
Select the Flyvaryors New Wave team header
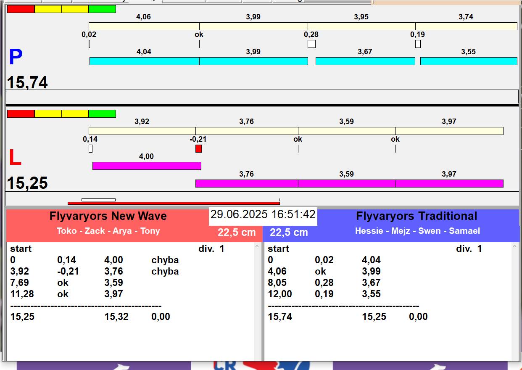point(108,217)
